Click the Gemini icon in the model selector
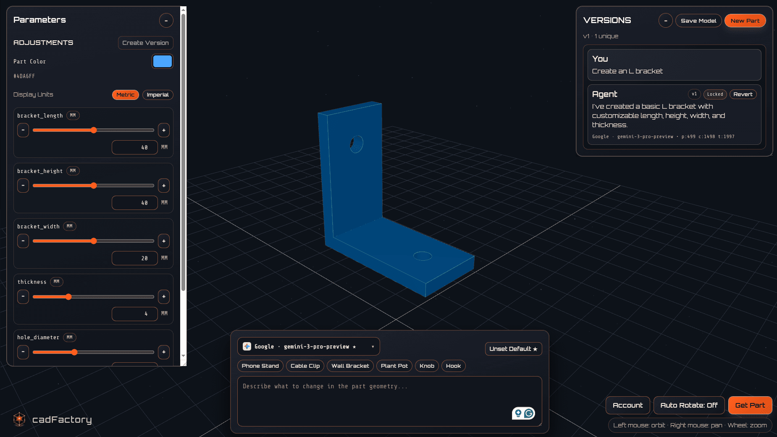 point(247,346)
